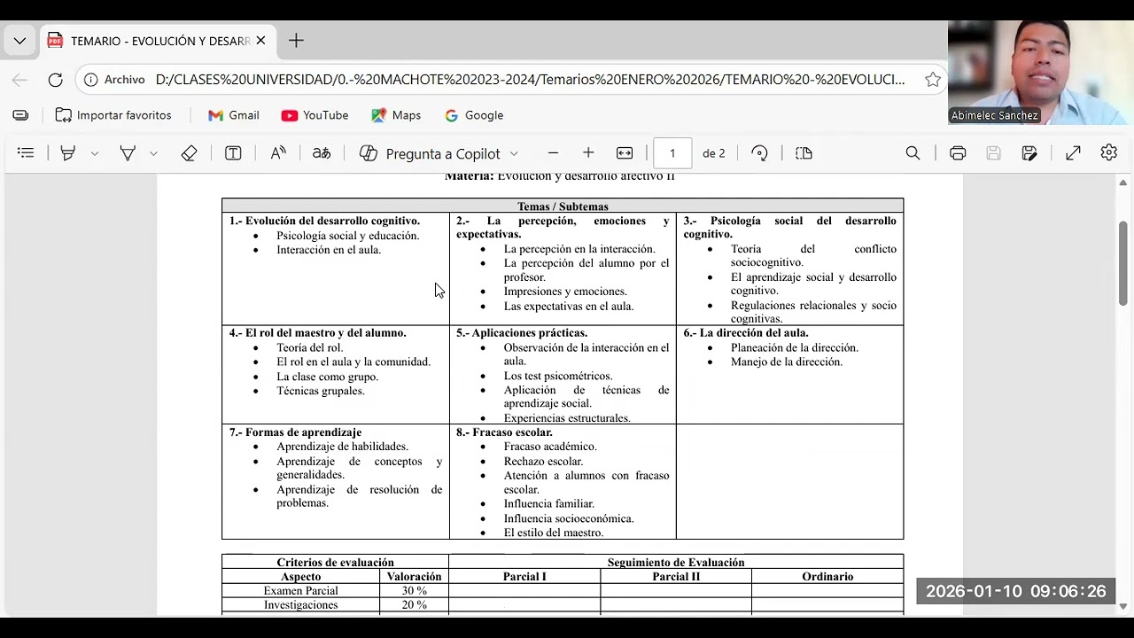Click the page number field
Image resolution: width=1134 pixels, height=638 pixels.
click(672, 153)
